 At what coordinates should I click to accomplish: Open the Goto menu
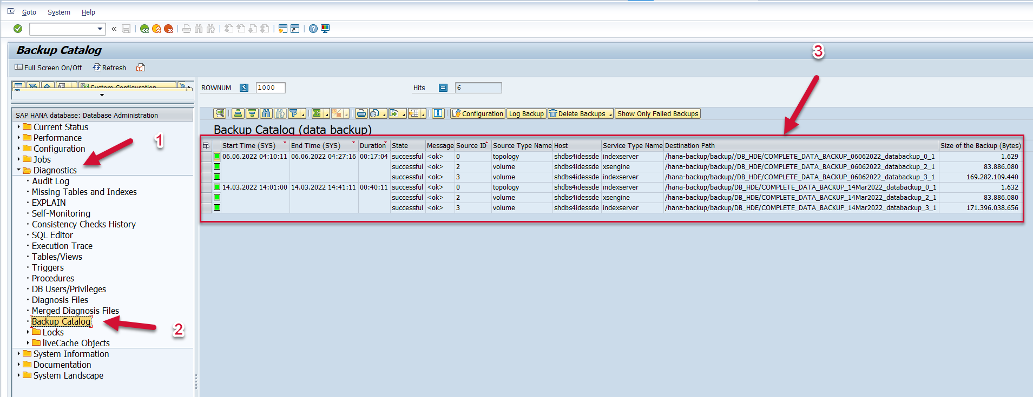point(29,12)
